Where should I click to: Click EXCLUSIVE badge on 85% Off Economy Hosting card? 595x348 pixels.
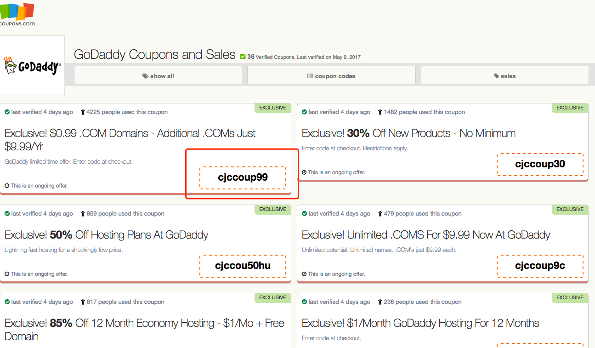click(x=272, y=297)
